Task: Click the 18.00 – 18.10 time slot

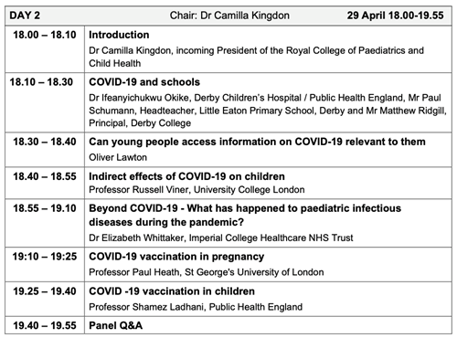Action: (45, 35)
